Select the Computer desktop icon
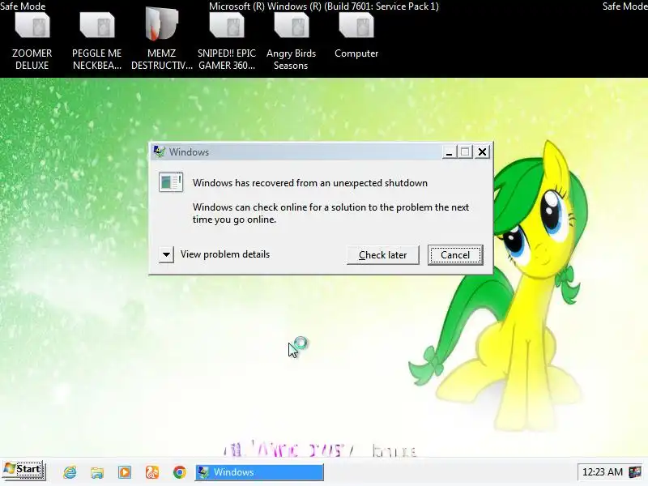 click(356, 36)
